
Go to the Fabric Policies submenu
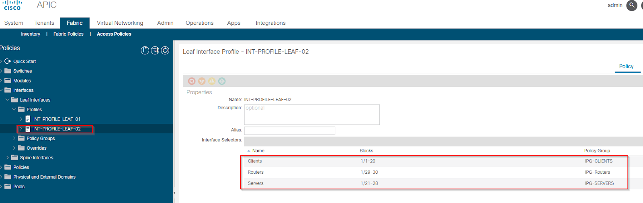click(68, 34)
